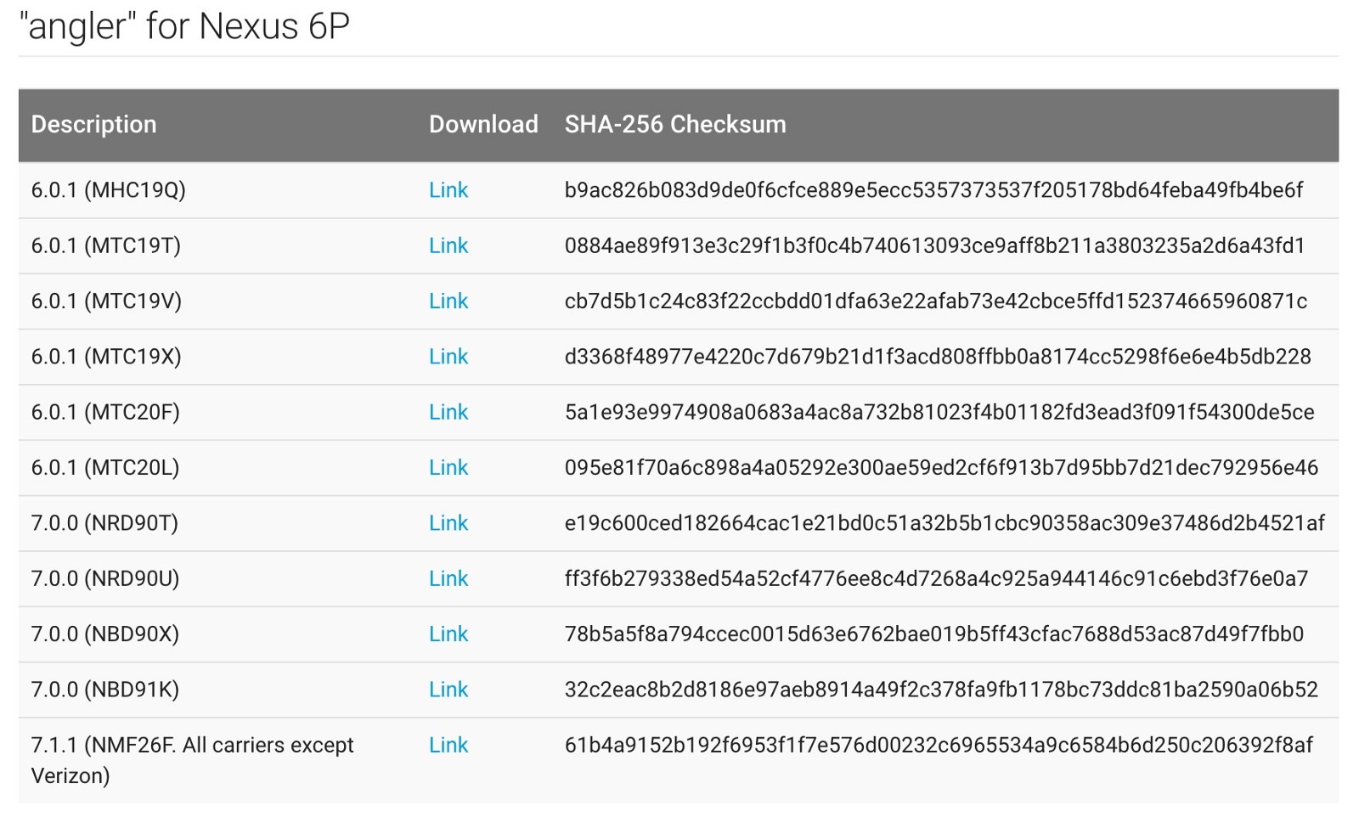Click the Download column header
This screenshot has height=817, width=1359.
pos(483,124)
